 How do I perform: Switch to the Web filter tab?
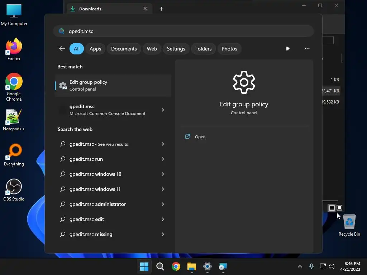coord(152,49)
